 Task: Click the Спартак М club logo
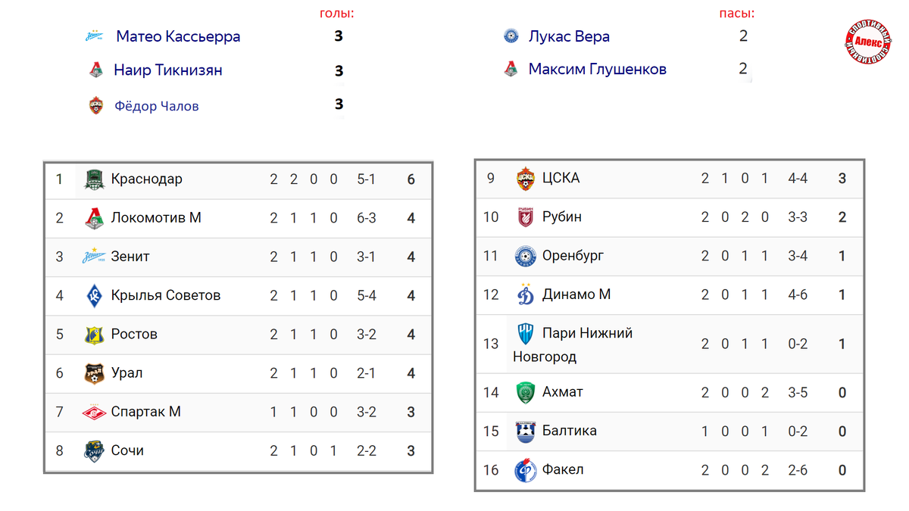click(x=94, y=413)
